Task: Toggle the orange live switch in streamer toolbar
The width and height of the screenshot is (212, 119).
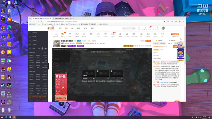Action: [63, 34]
